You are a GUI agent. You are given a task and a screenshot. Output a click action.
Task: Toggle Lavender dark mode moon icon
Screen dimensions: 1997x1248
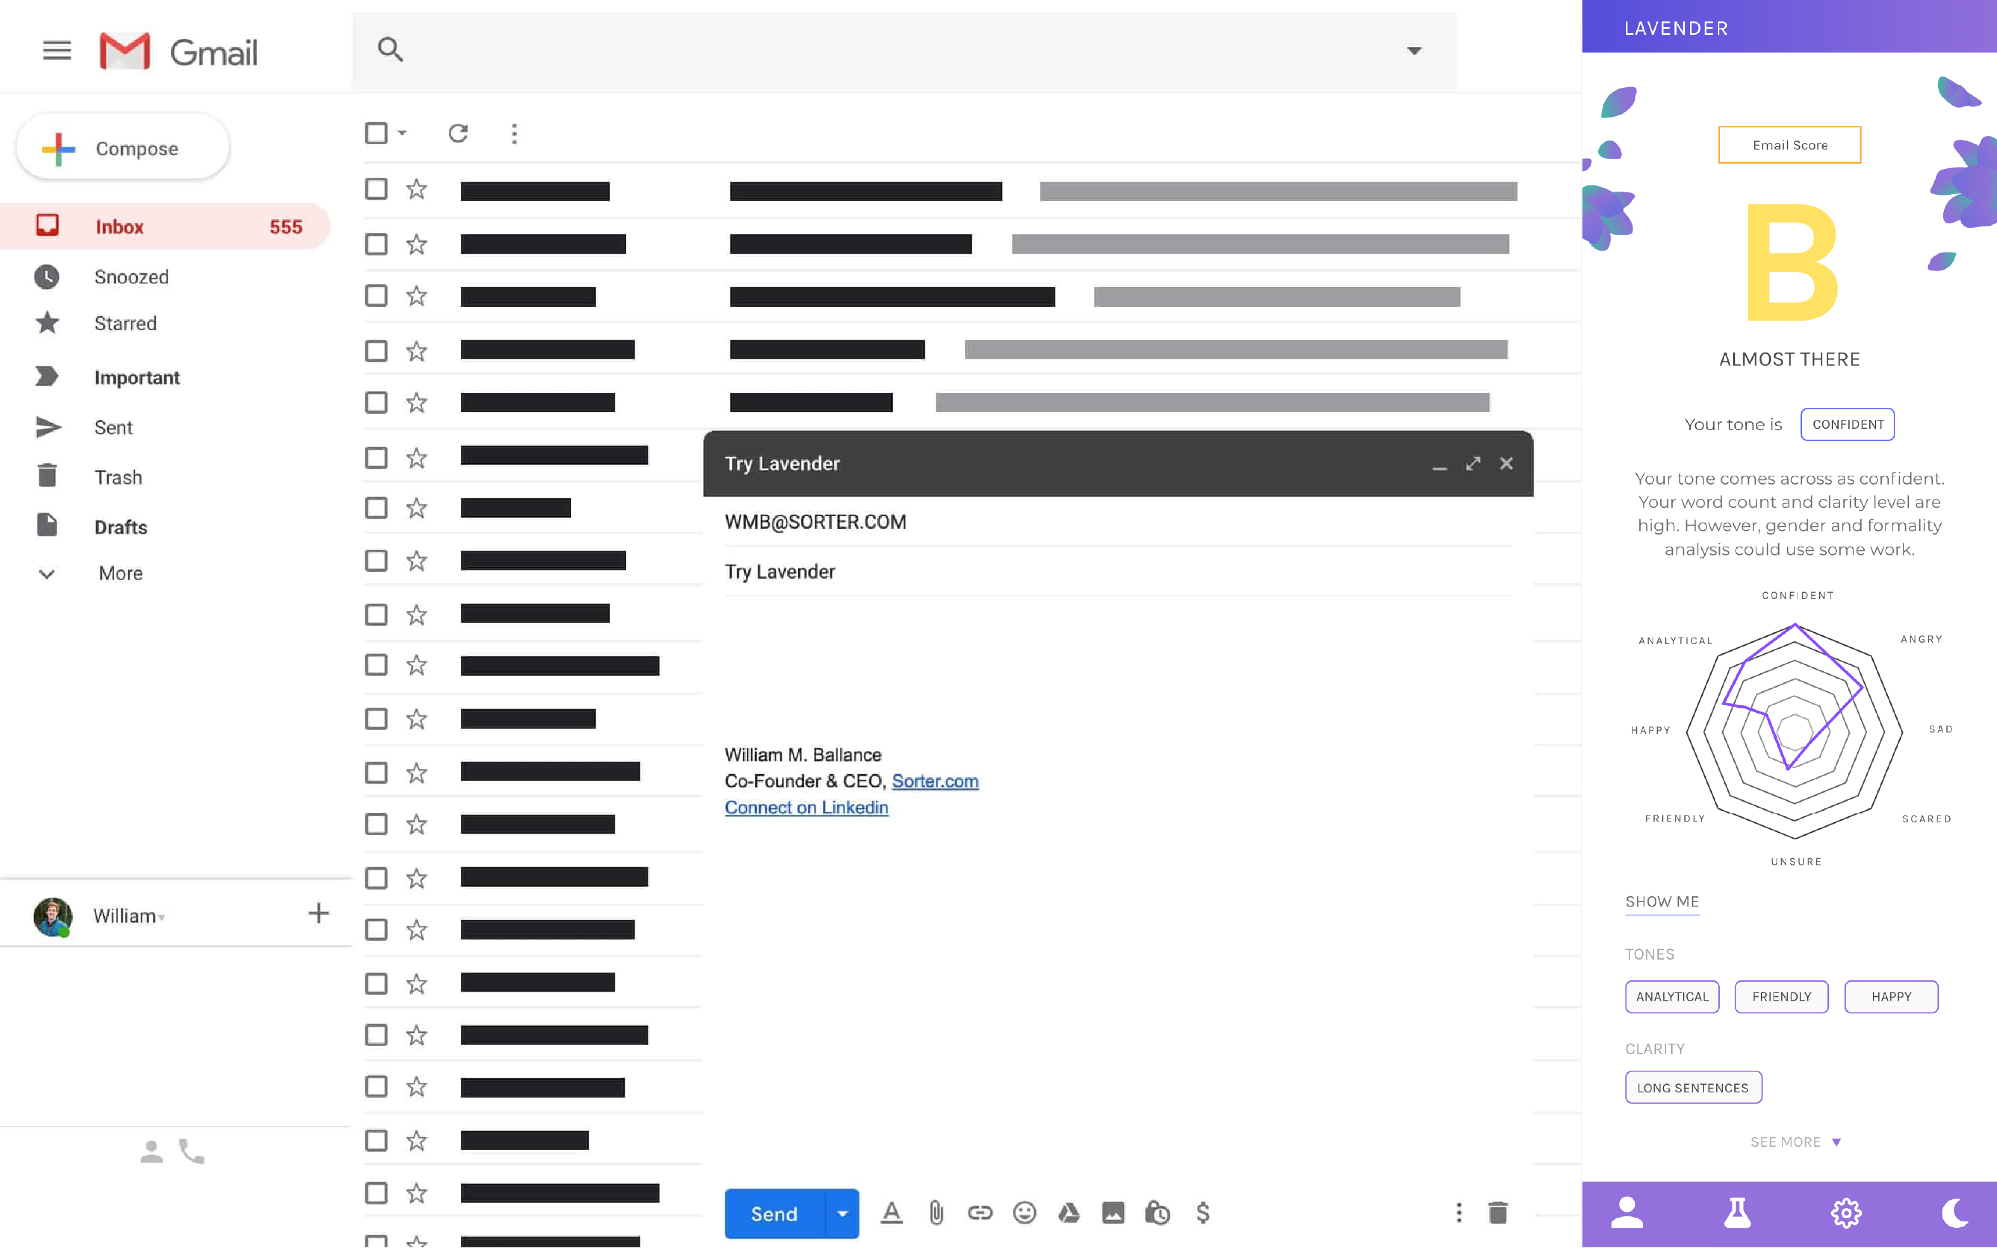point(1954,1213)
